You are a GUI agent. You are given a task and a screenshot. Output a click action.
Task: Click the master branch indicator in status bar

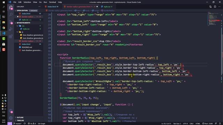click(x=17, y=124)
